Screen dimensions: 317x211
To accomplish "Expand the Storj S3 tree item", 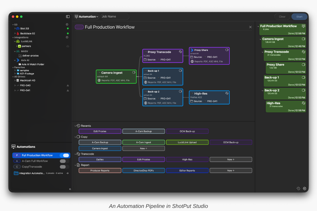I will click(15, 28).
